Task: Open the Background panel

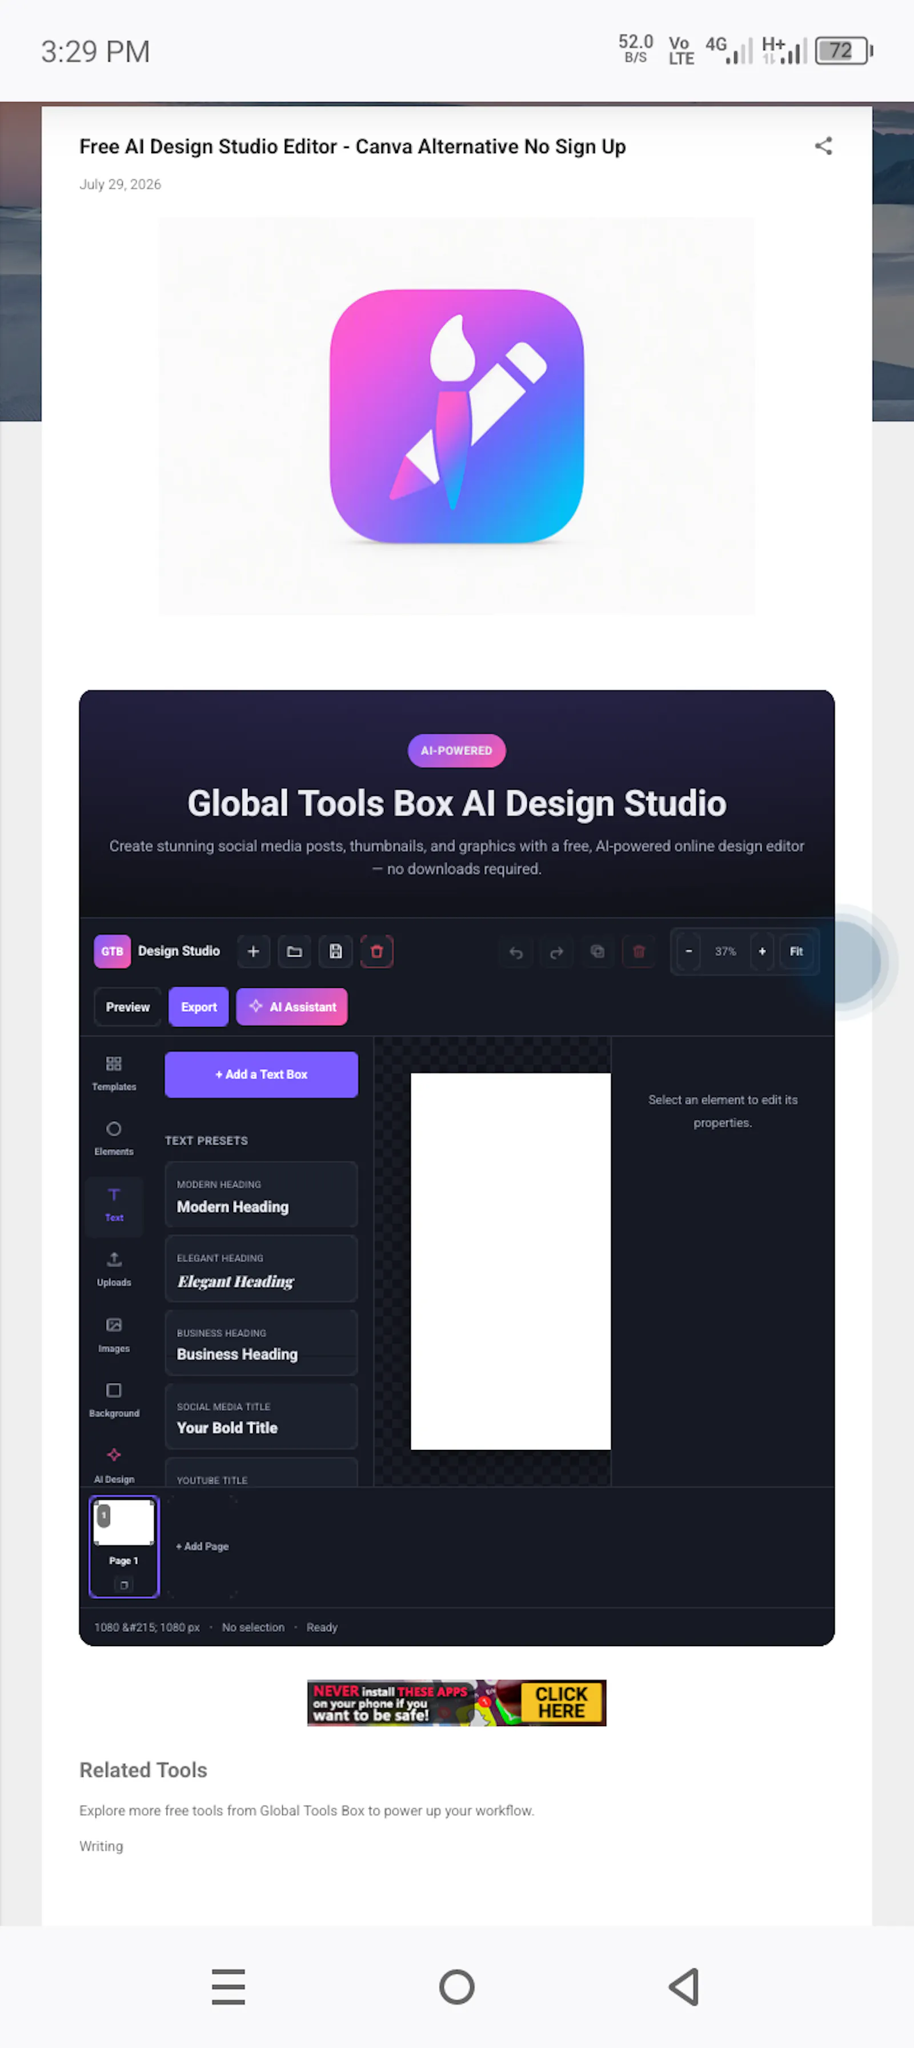Action: coord(114,1401)
